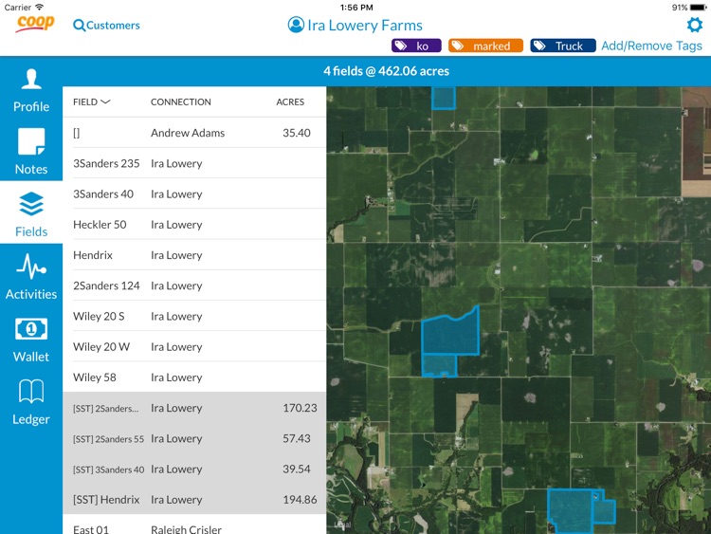Deselect the 170.23 acres SST row

[194, 408]
